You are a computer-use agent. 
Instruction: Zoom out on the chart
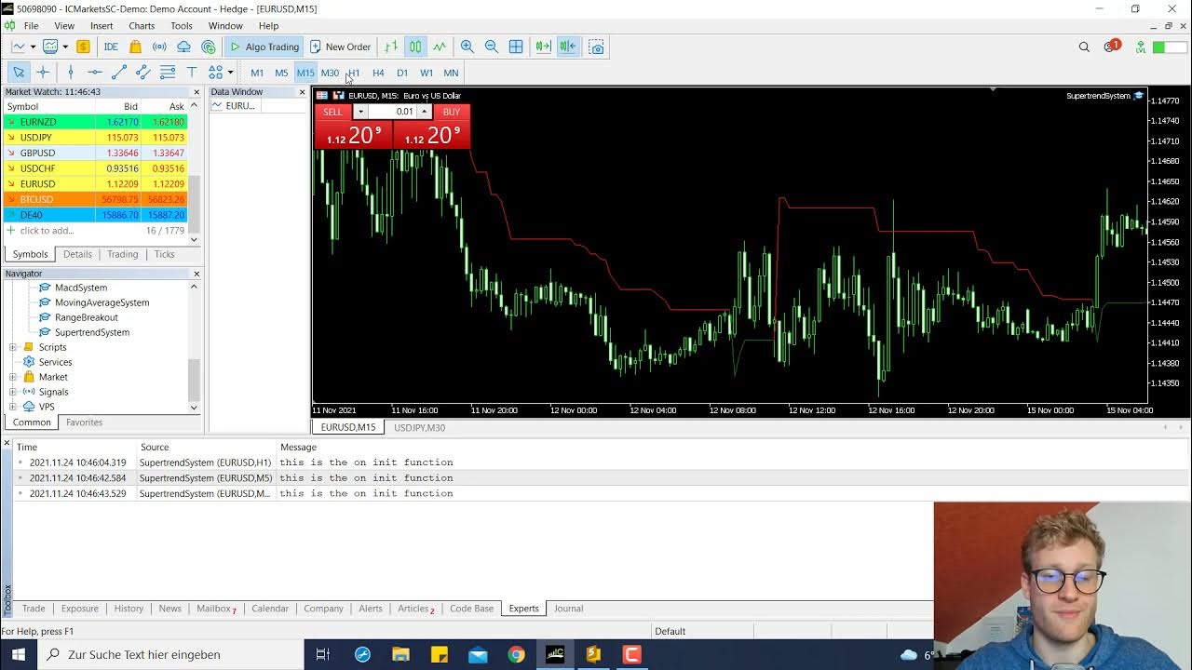[x=492, y=47]
